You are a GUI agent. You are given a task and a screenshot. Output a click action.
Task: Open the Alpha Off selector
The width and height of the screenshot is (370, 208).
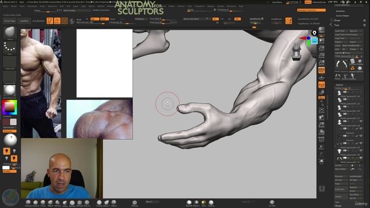point(10,62)
